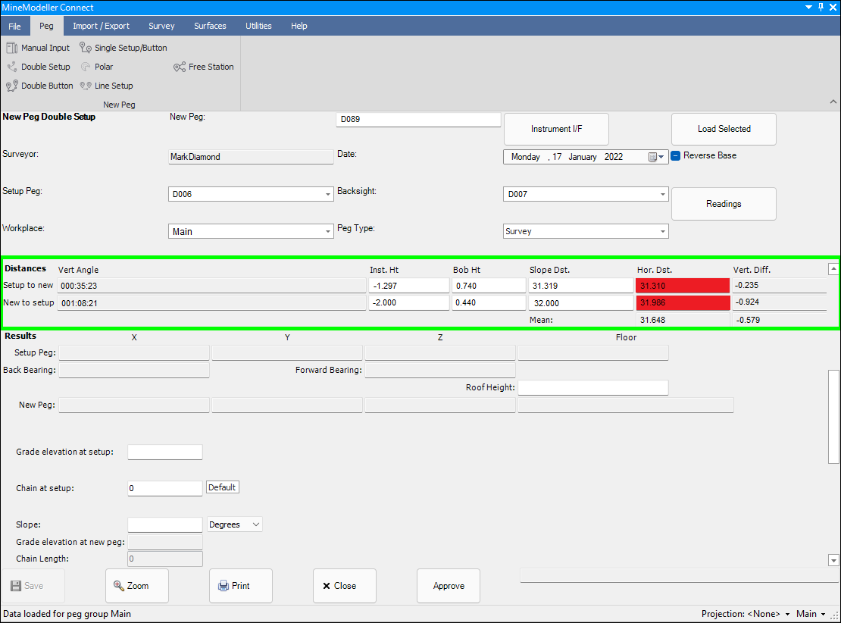Open the Backsight dropdown list

(x=663, y=195)
